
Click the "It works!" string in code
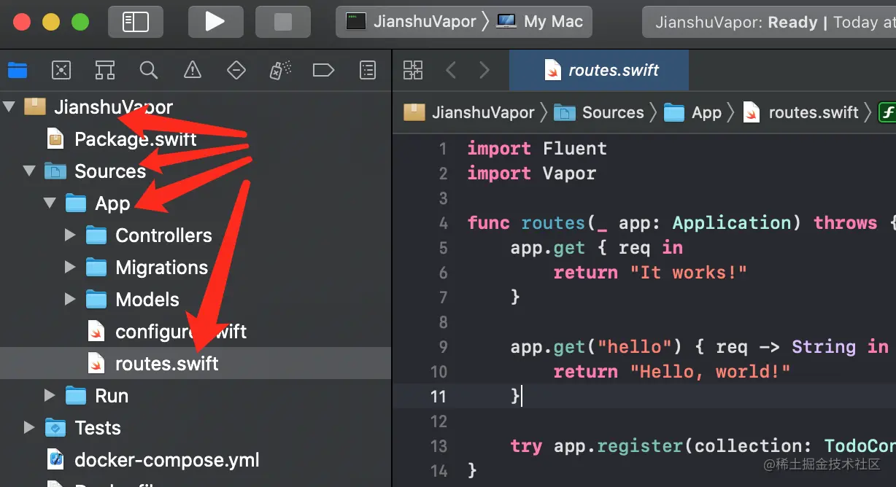point(688,273)
